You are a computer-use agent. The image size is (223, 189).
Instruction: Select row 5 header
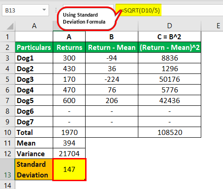point(7,79)
